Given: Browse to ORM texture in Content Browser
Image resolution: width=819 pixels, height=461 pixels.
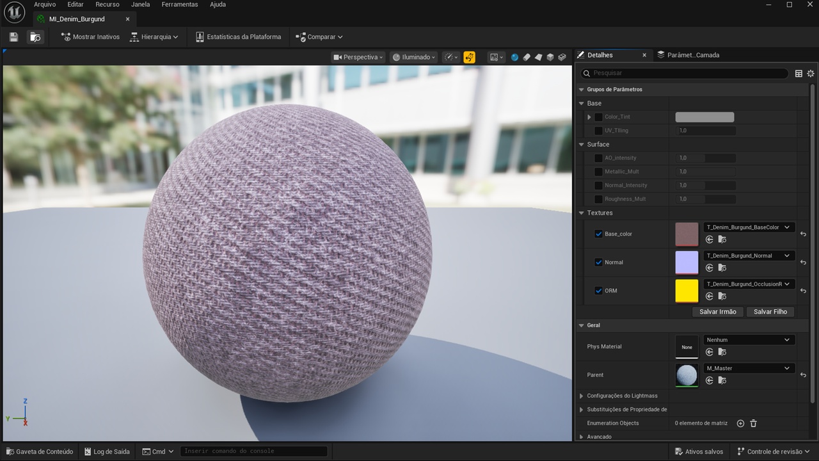Looking at the screenshot, I should [722, 296].
